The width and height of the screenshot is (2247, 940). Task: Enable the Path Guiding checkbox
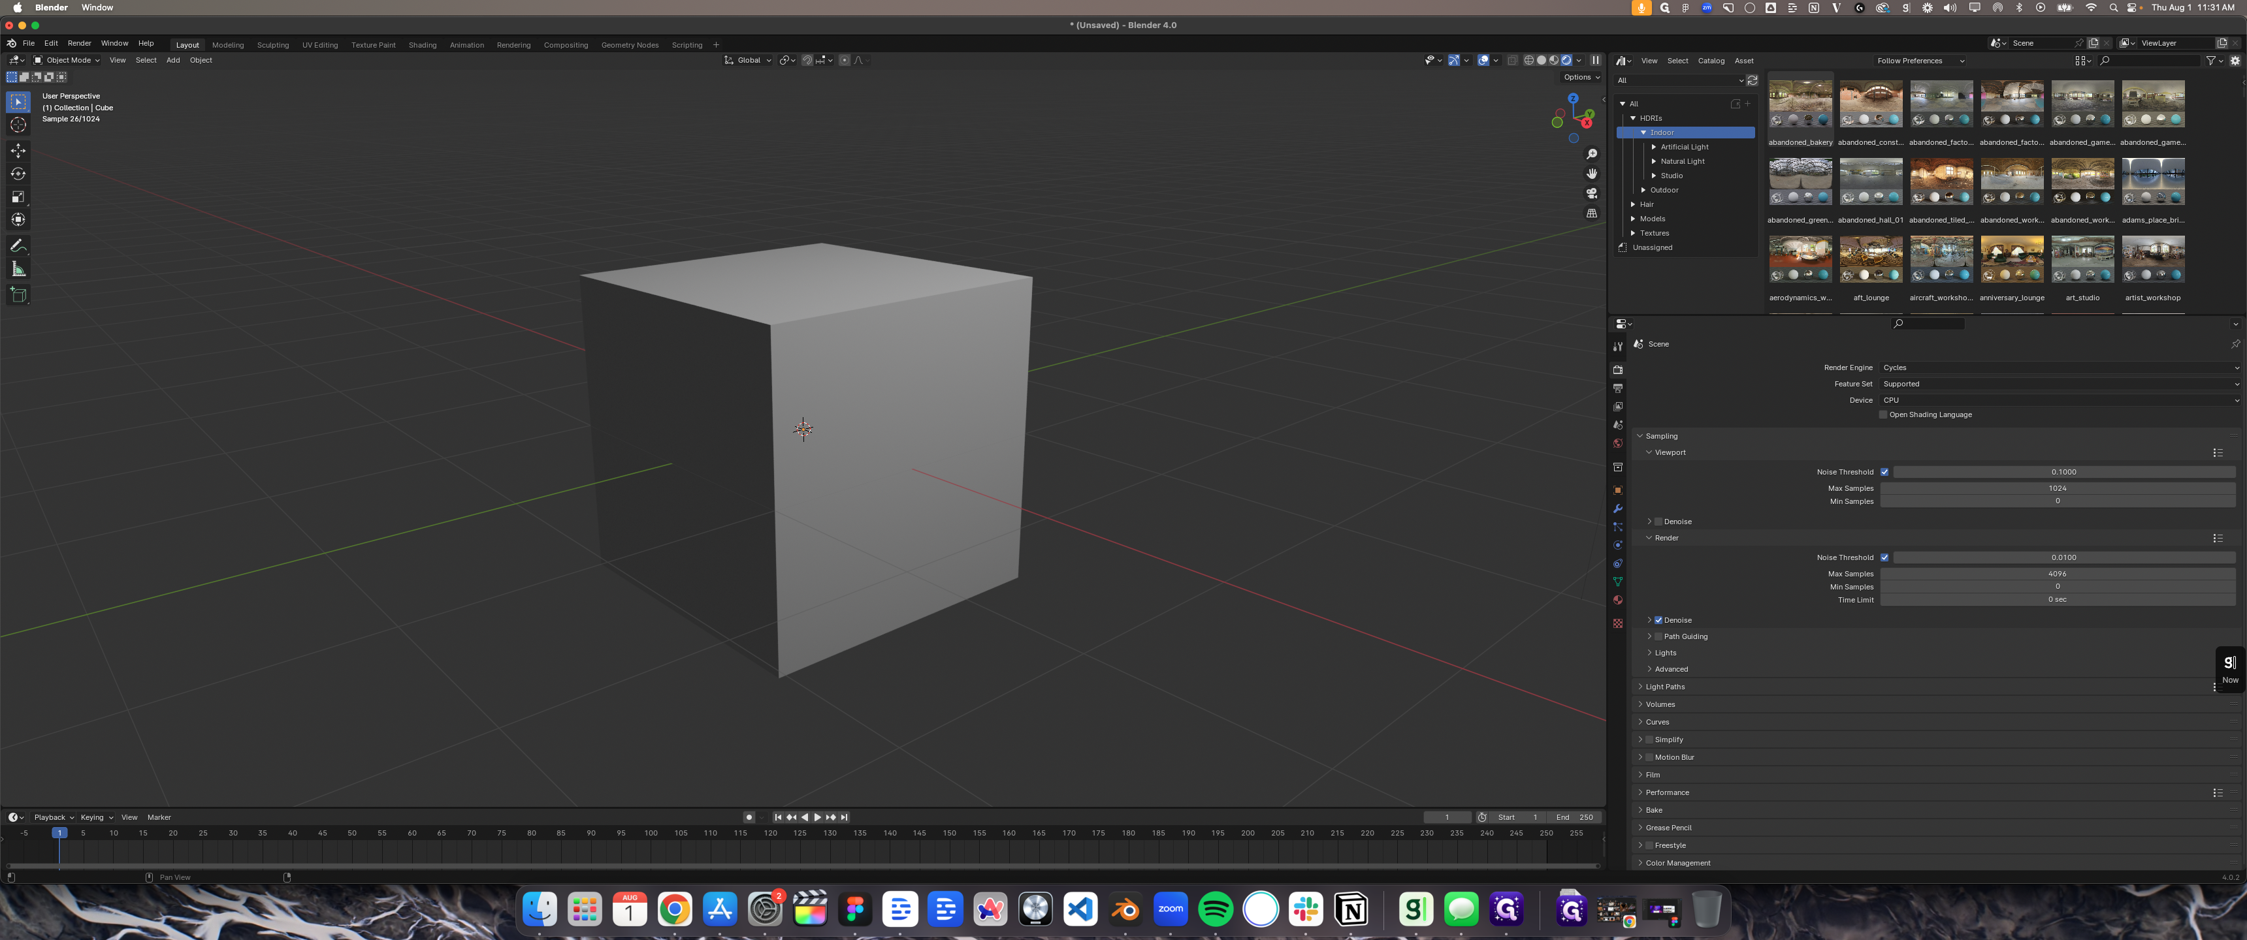(x=1658, y=636)
